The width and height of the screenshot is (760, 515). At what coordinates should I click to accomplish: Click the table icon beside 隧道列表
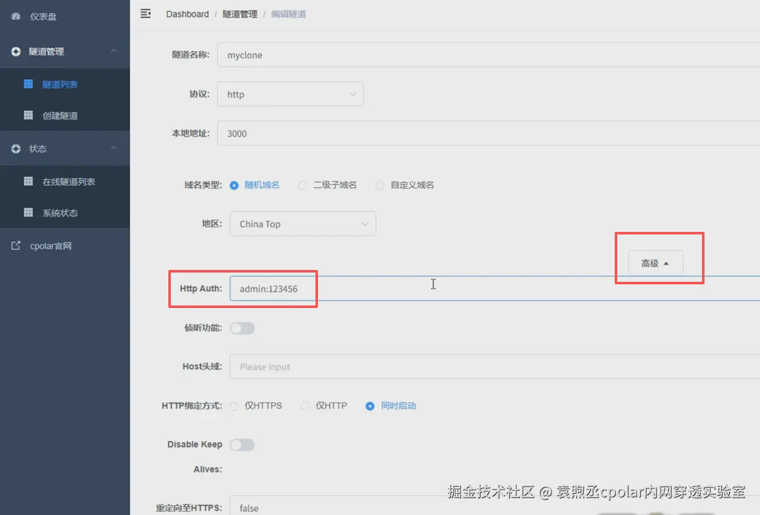click(x=28, y=84)
